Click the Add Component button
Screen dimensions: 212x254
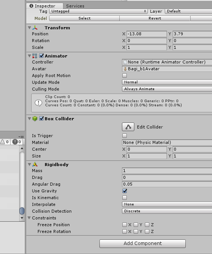pyautogui.click(x=143, y=243)
